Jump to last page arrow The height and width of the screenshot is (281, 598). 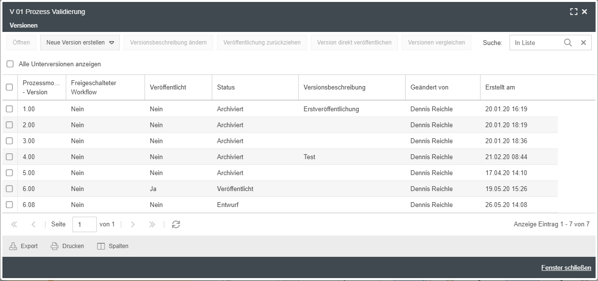152,224
